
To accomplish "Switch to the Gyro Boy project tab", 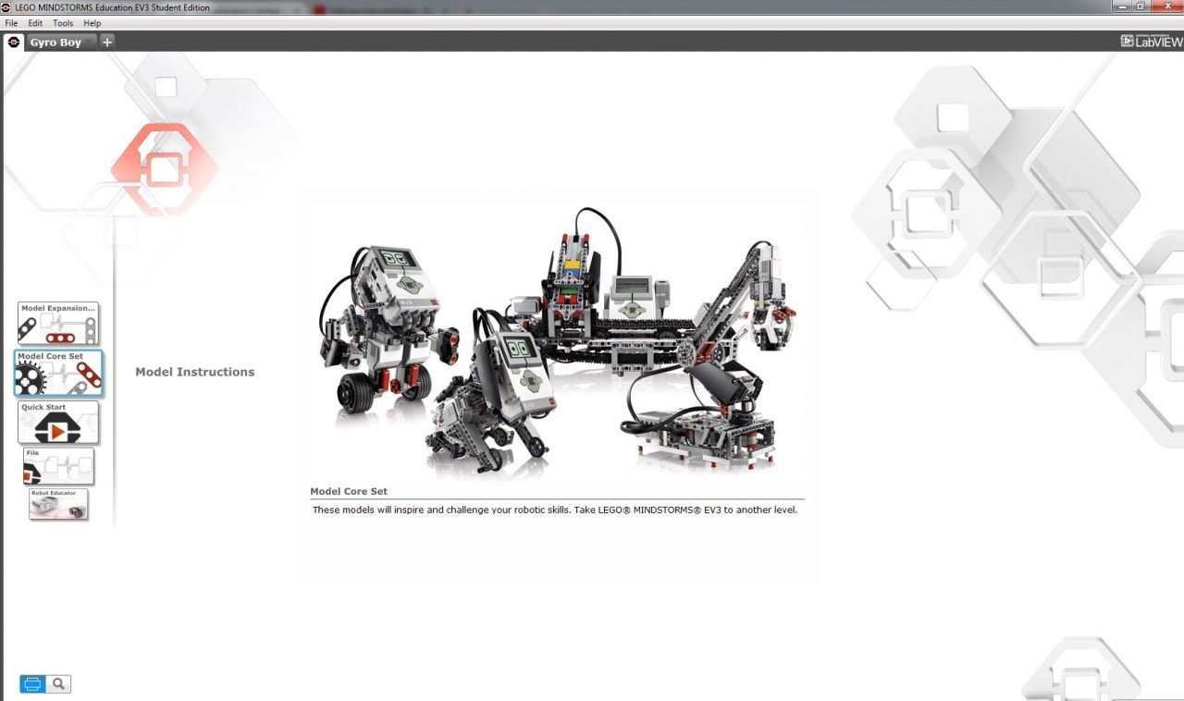I will pyautogui.click(x=55, y=43).
